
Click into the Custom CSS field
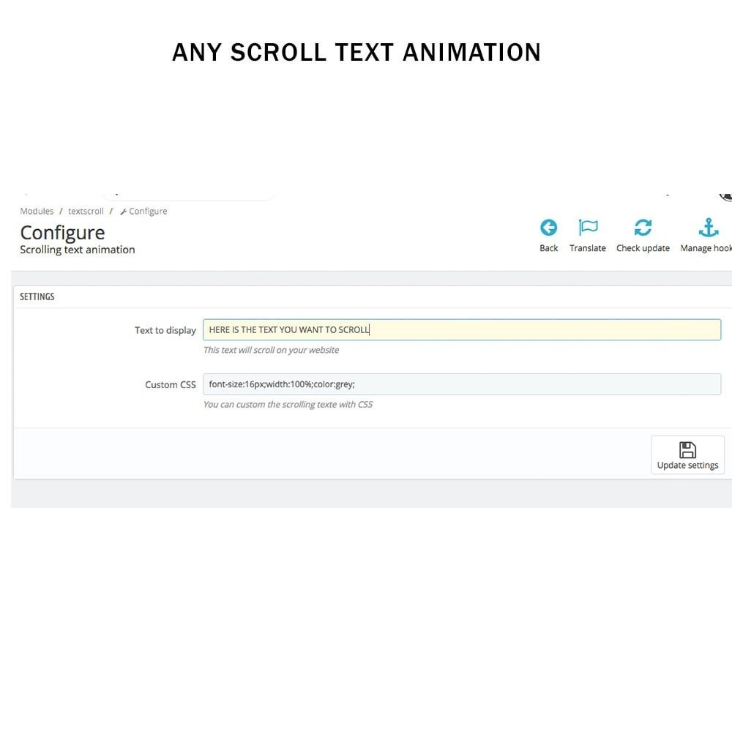pyautogui.click(x=462, y=384)
